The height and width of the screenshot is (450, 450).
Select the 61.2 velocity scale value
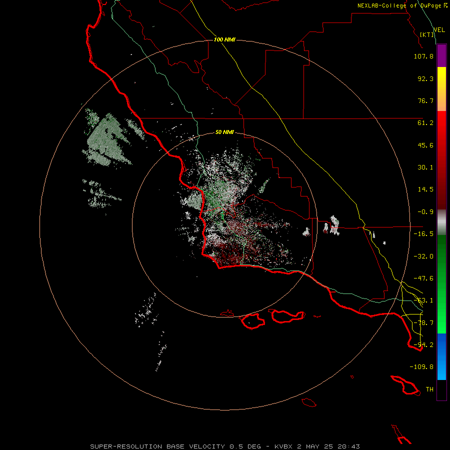(x=425, y=123)
